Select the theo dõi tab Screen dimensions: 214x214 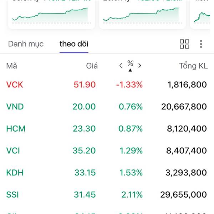pyautogui.click(x=74, y=44)
